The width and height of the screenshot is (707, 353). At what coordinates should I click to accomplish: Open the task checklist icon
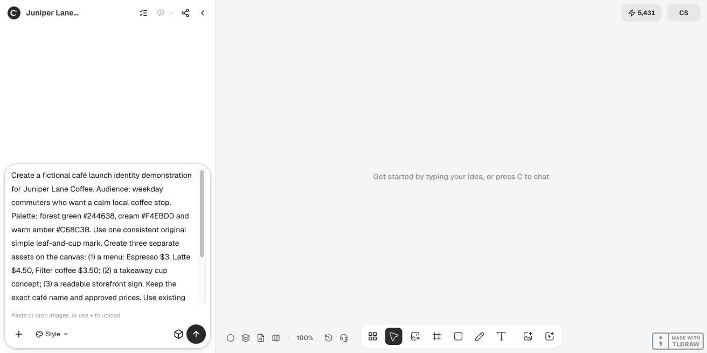point(143,13)
